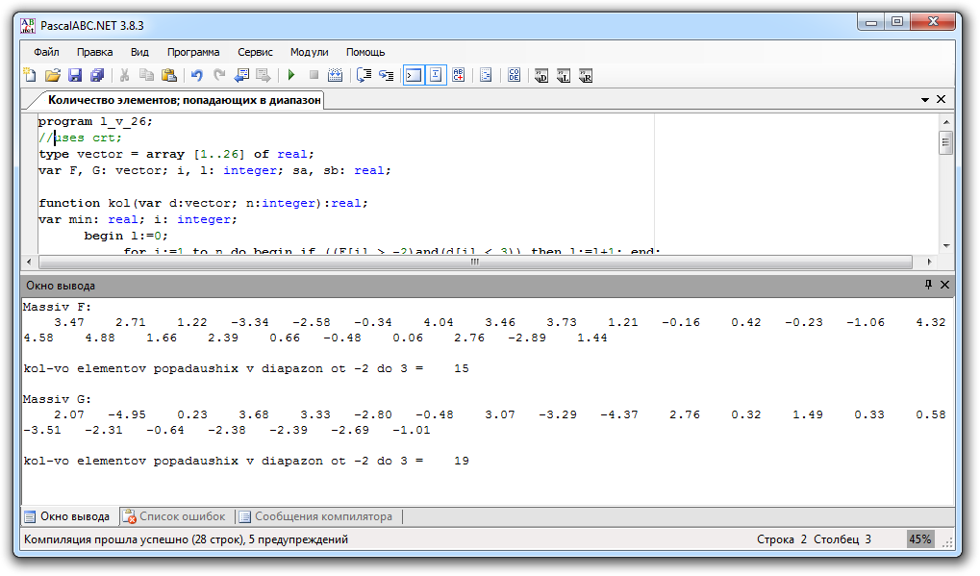The width and height of the screenshot is (980, 576).
Task: Open the Программа menu
Action: [x=193, y=52]
